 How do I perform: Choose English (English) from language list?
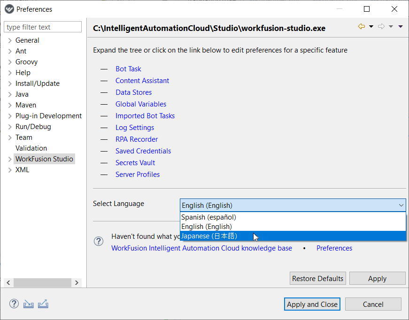[x=293, y=227]
